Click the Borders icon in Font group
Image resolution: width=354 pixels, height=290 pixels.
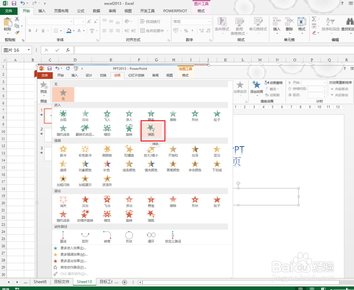pos(56,30)
